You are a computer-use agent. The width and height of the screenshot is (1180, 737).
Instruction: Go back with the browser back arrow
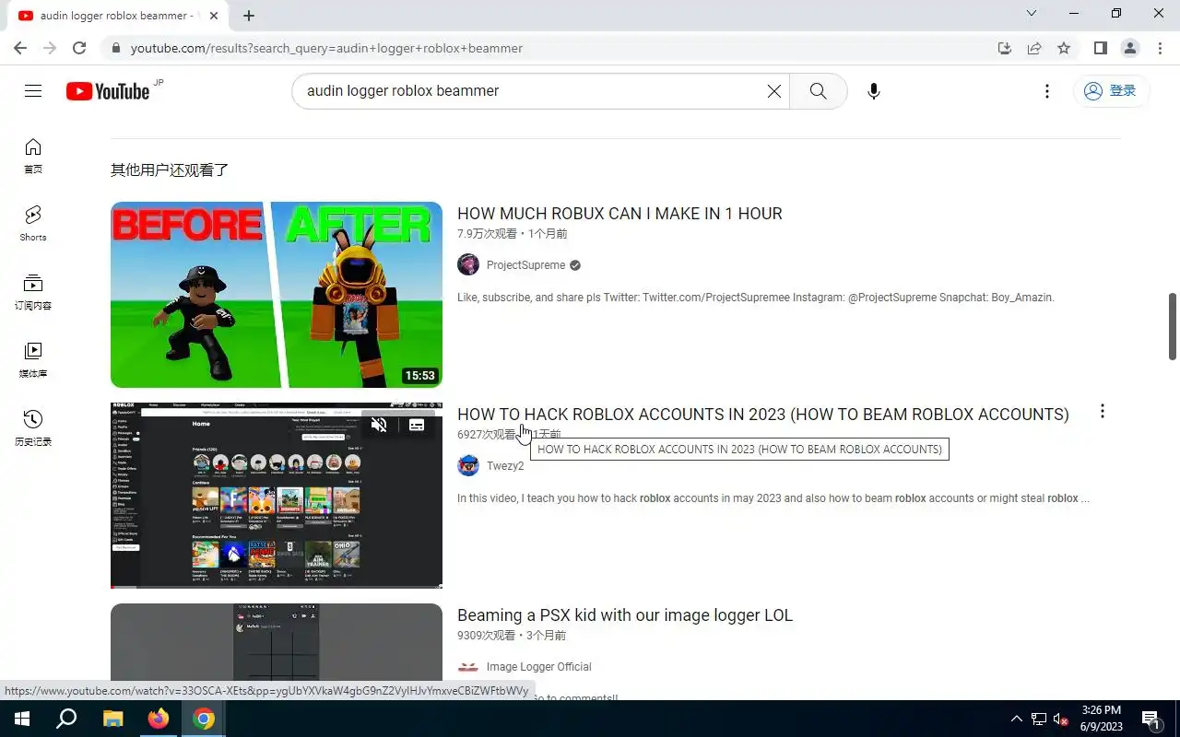pos(20,48)
